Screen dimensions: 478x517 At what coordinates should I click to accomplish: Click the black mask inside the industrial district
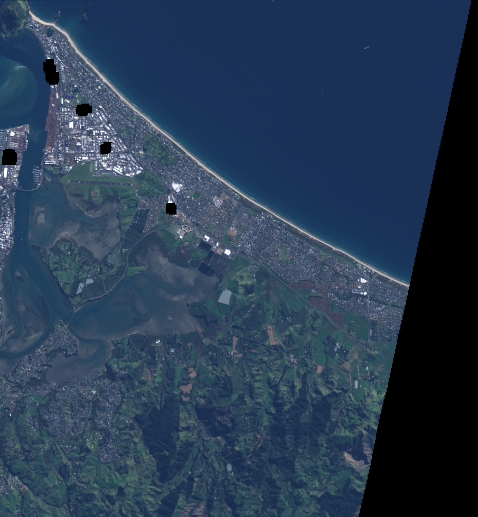[106, 148]
